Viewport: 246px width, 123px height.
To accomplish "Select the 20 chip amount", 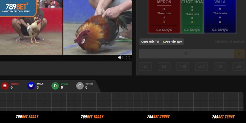I will [x=145, y=66].
